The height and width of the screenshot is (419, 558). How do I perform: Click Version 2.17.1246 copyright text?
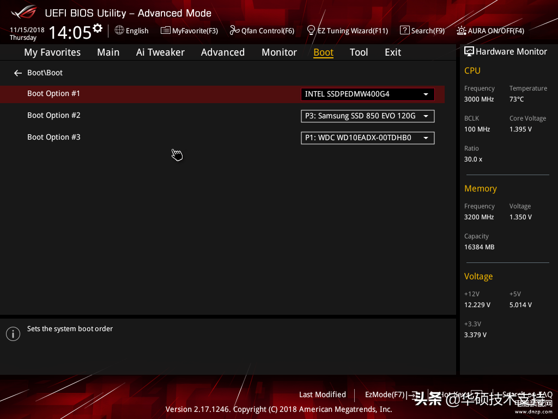point(278,409)
